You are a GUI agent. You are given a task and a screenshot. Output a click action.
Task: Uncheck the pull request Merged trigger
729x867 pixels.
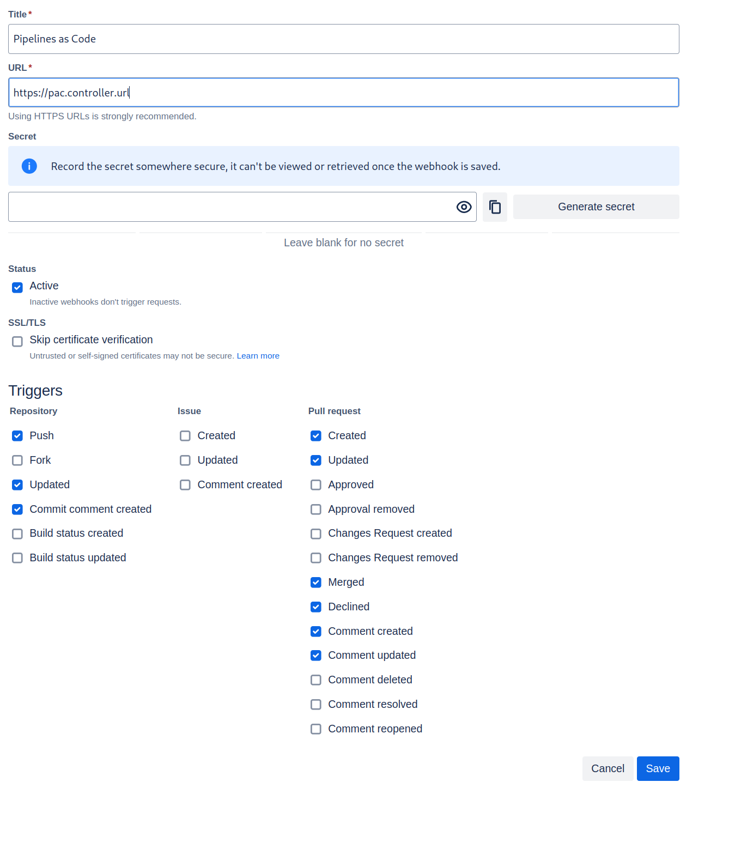click(316, 583)
